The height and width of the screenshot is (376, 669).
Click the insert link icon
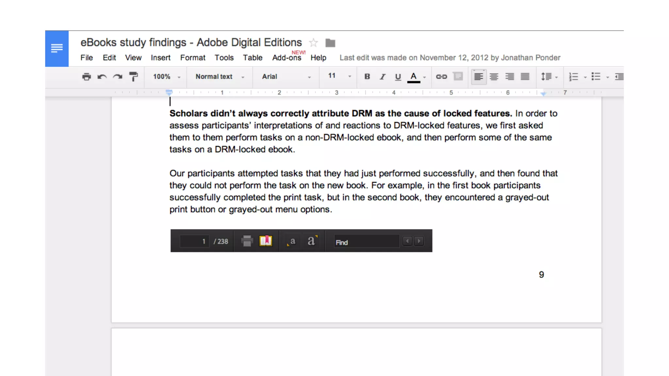click(x=441, y=77)
